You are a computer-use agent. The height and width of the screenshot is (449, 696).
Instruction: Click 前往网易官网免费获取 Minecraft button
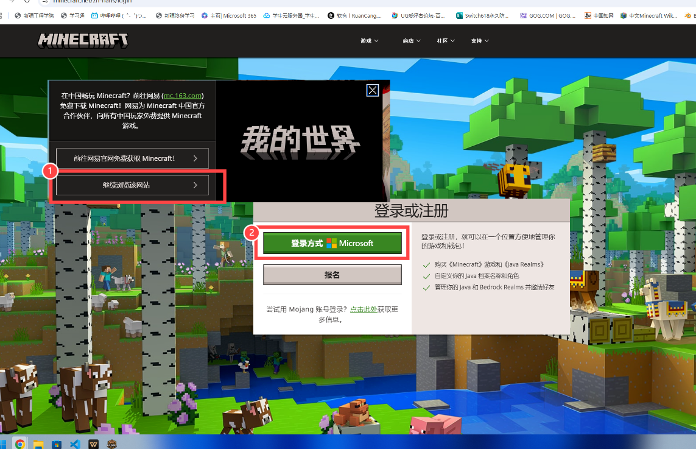132,158
